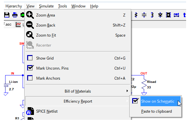Click the Print icon in toolbar
This screenshot has width=190, height=124.
15,15
